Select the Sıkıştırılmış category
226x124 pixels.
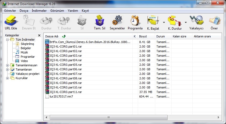point(27,44)
